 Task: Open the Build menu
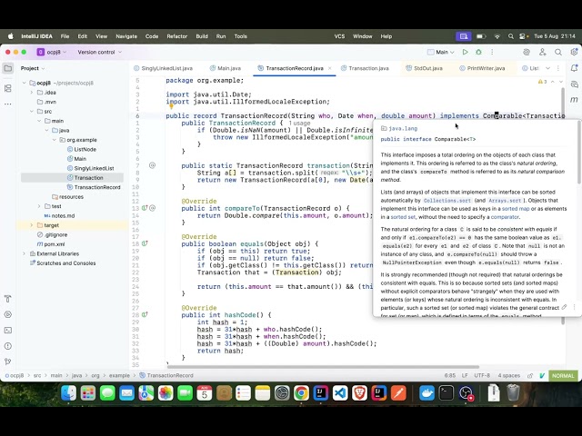202,36
